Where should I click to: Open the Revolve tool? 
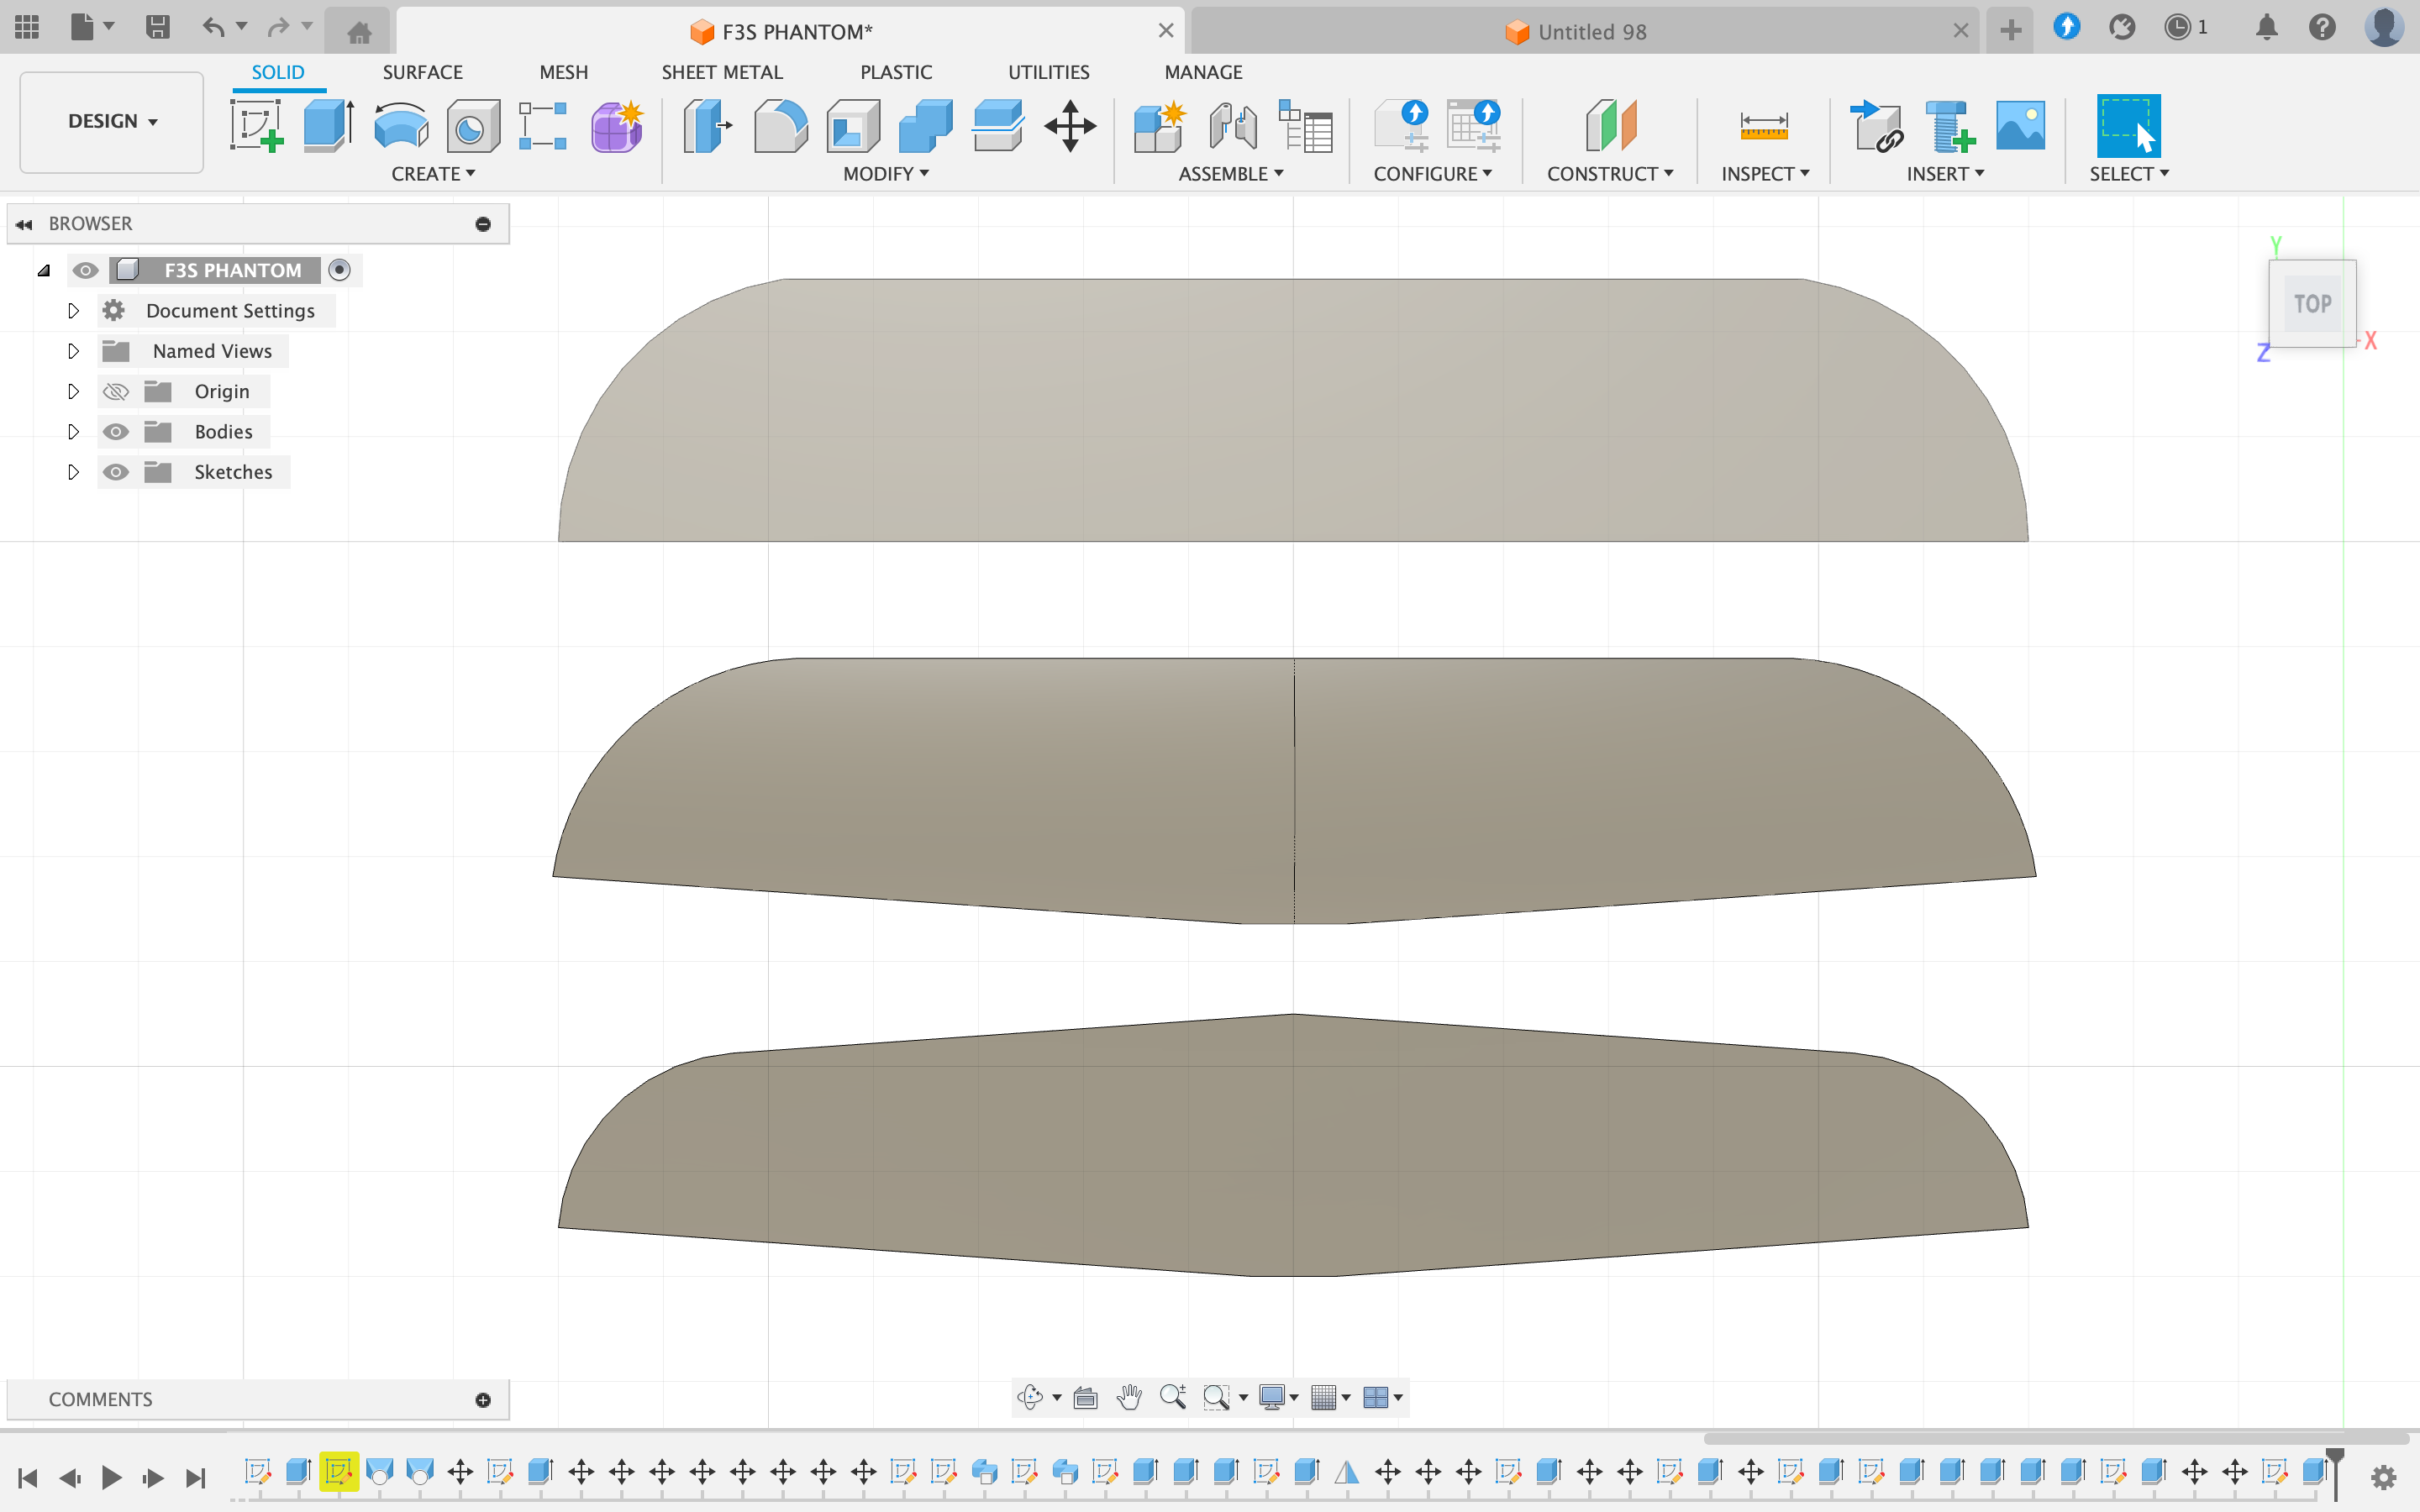coord(400,126)
